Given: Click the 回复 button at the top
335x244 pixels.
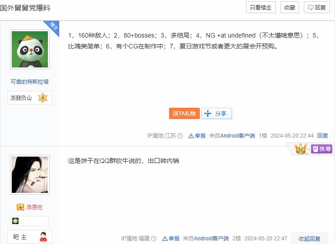Looking at the screenshot, I should [317, 8].
